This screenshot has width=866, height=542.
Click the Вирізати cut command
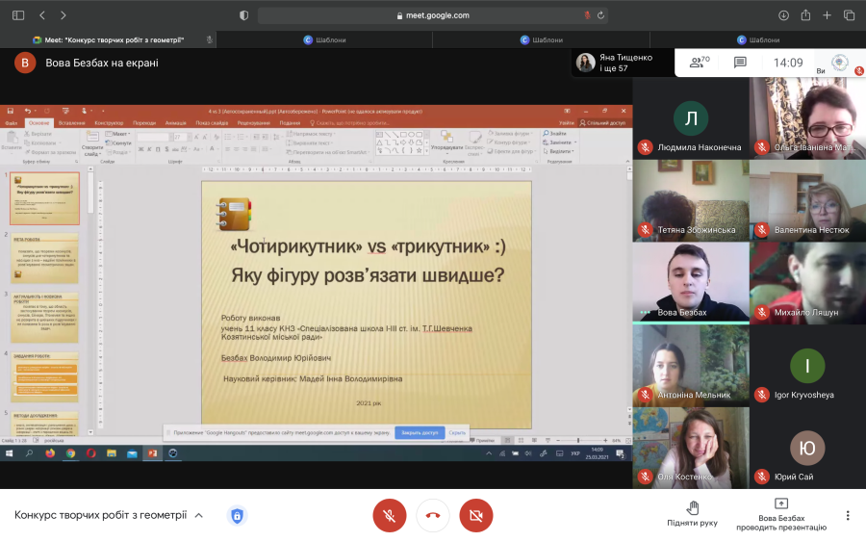pyautogui.click(x=38, y=134)
